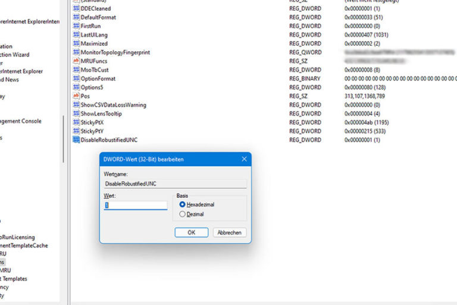Open the Templates tree item
This screenshot has width=457, height=305.
(14, 279)
